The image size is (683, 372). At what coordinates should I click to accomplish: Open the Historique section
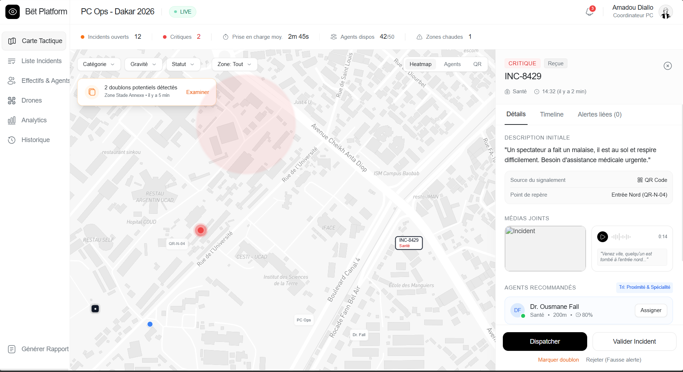click(34, 140)
